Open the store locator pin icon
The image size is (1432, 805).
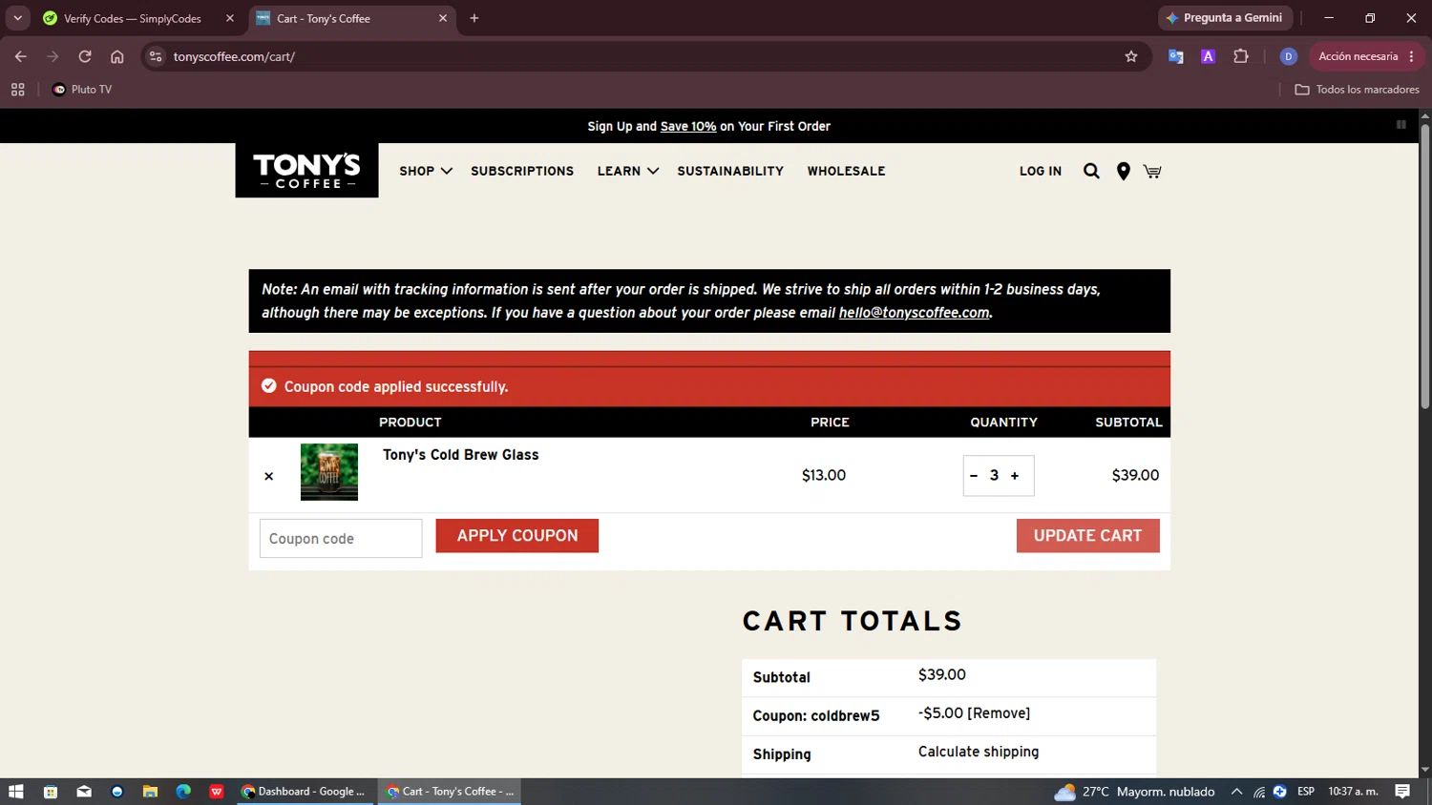click(x=1124, y=171)
